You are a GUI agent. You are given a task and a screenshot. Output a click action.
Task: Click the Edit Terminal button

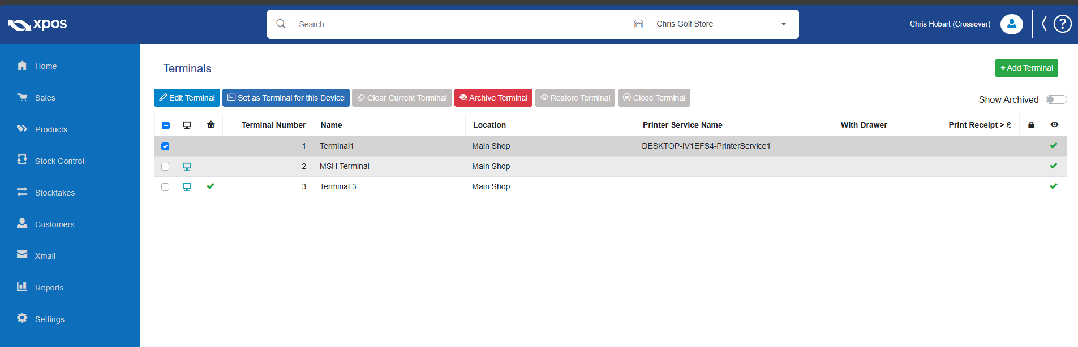(187, 98)
